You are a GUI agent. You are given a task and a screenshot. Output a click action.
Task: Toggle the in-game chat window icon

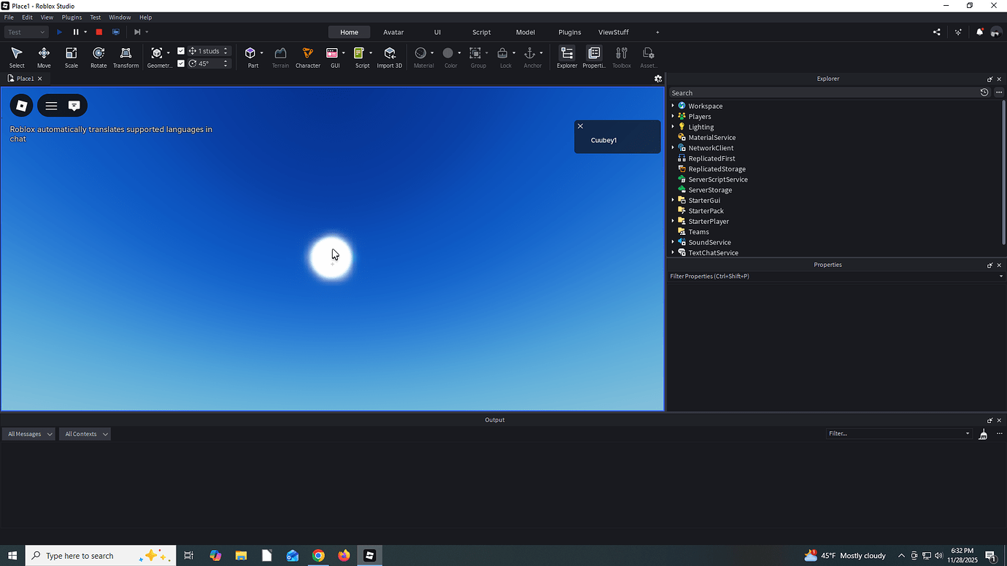tap(74, 106)
